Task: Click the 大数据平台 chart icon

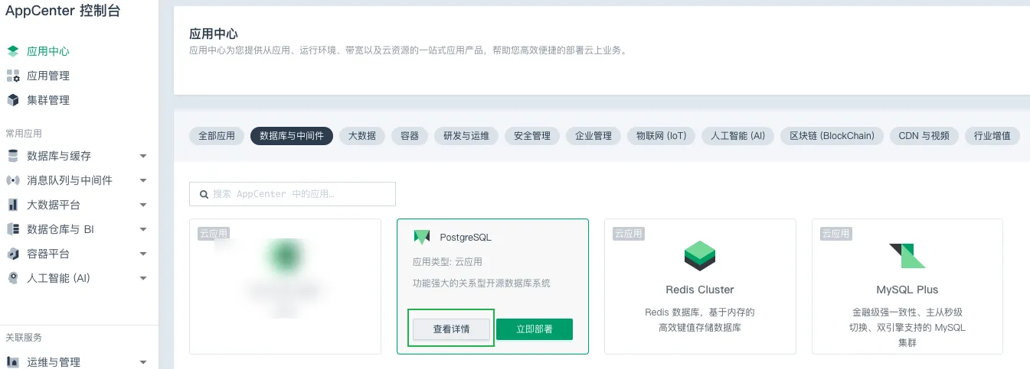Action: 13,205
